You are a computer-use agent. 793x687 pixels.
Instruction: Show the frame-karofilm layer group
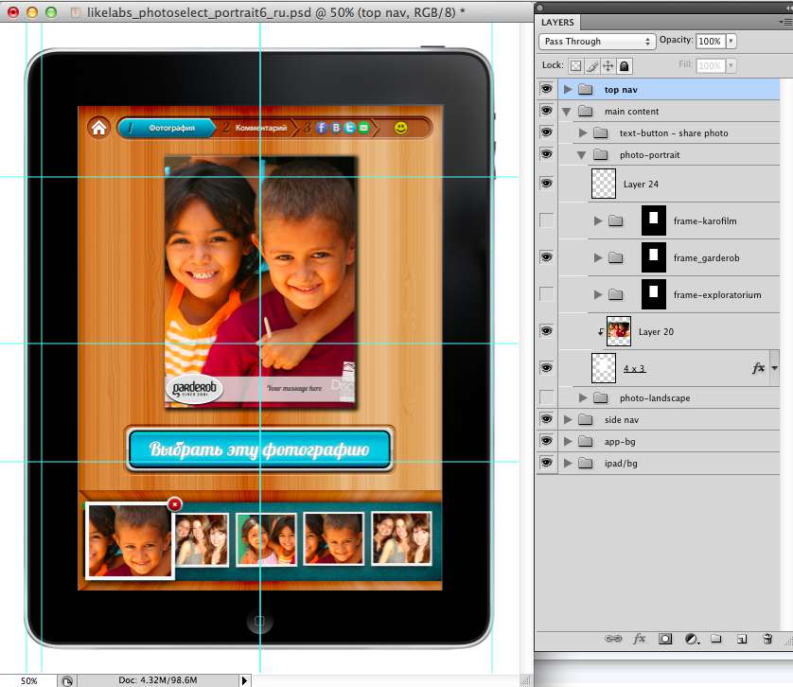click(546, 220)
